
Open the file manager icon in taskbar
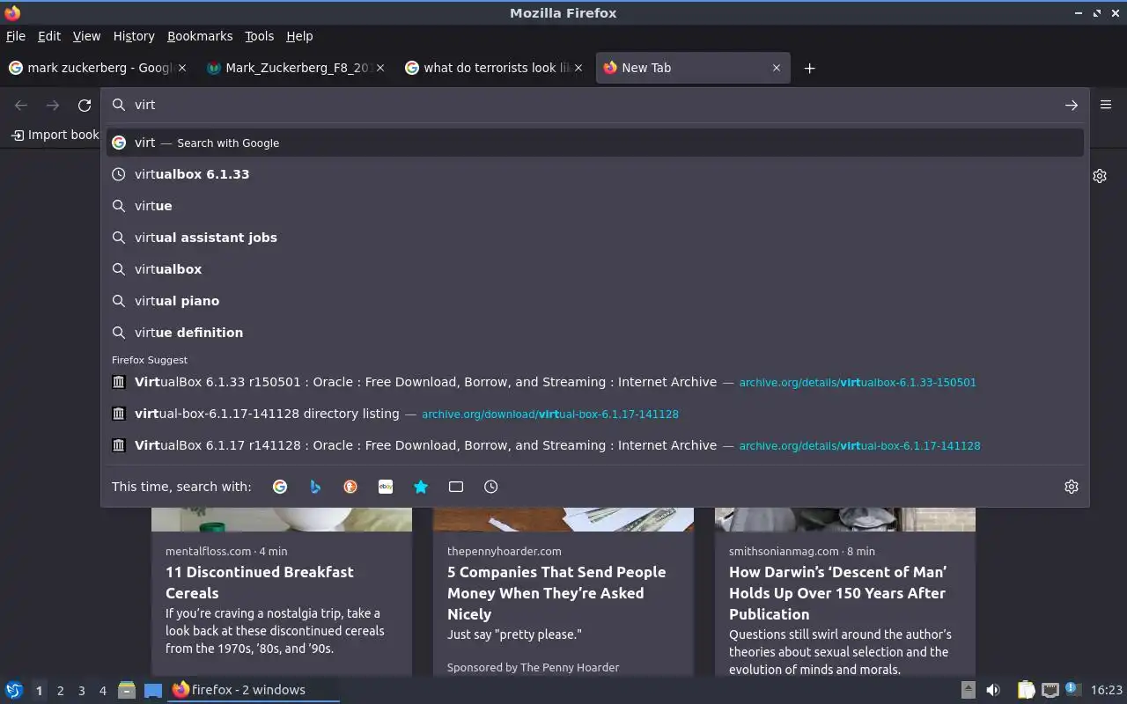127,690
